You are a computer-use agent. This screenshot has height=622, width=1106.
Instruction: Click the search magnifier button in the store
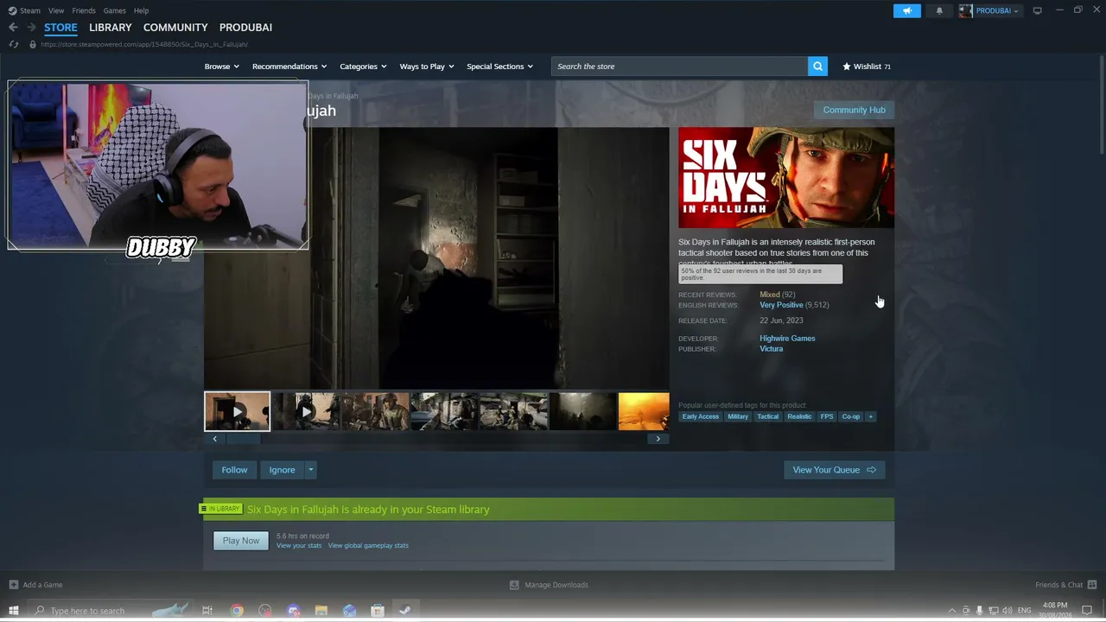pyautogui.click(x=817, y=67)
